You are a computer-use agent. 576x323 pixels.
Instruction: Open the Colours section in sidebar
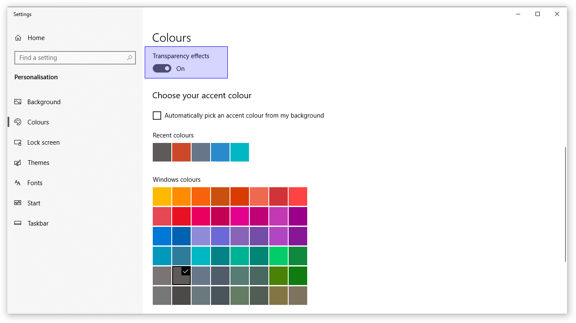pos(75,122)
